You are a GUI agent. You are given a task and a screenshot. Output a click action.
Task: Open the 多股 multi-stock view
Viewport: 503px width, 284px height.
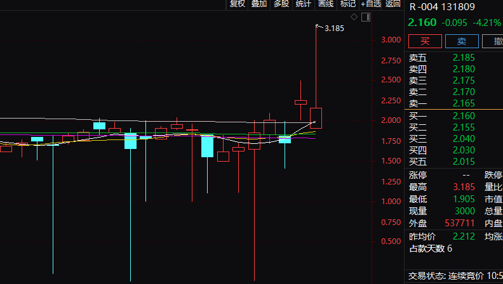pyautogui.click(x=281, y=4)
